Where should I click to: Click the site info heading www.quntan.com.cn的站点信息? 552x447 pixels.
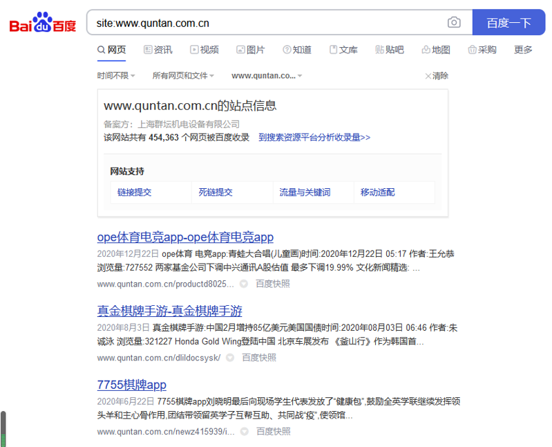pos(190,105)
